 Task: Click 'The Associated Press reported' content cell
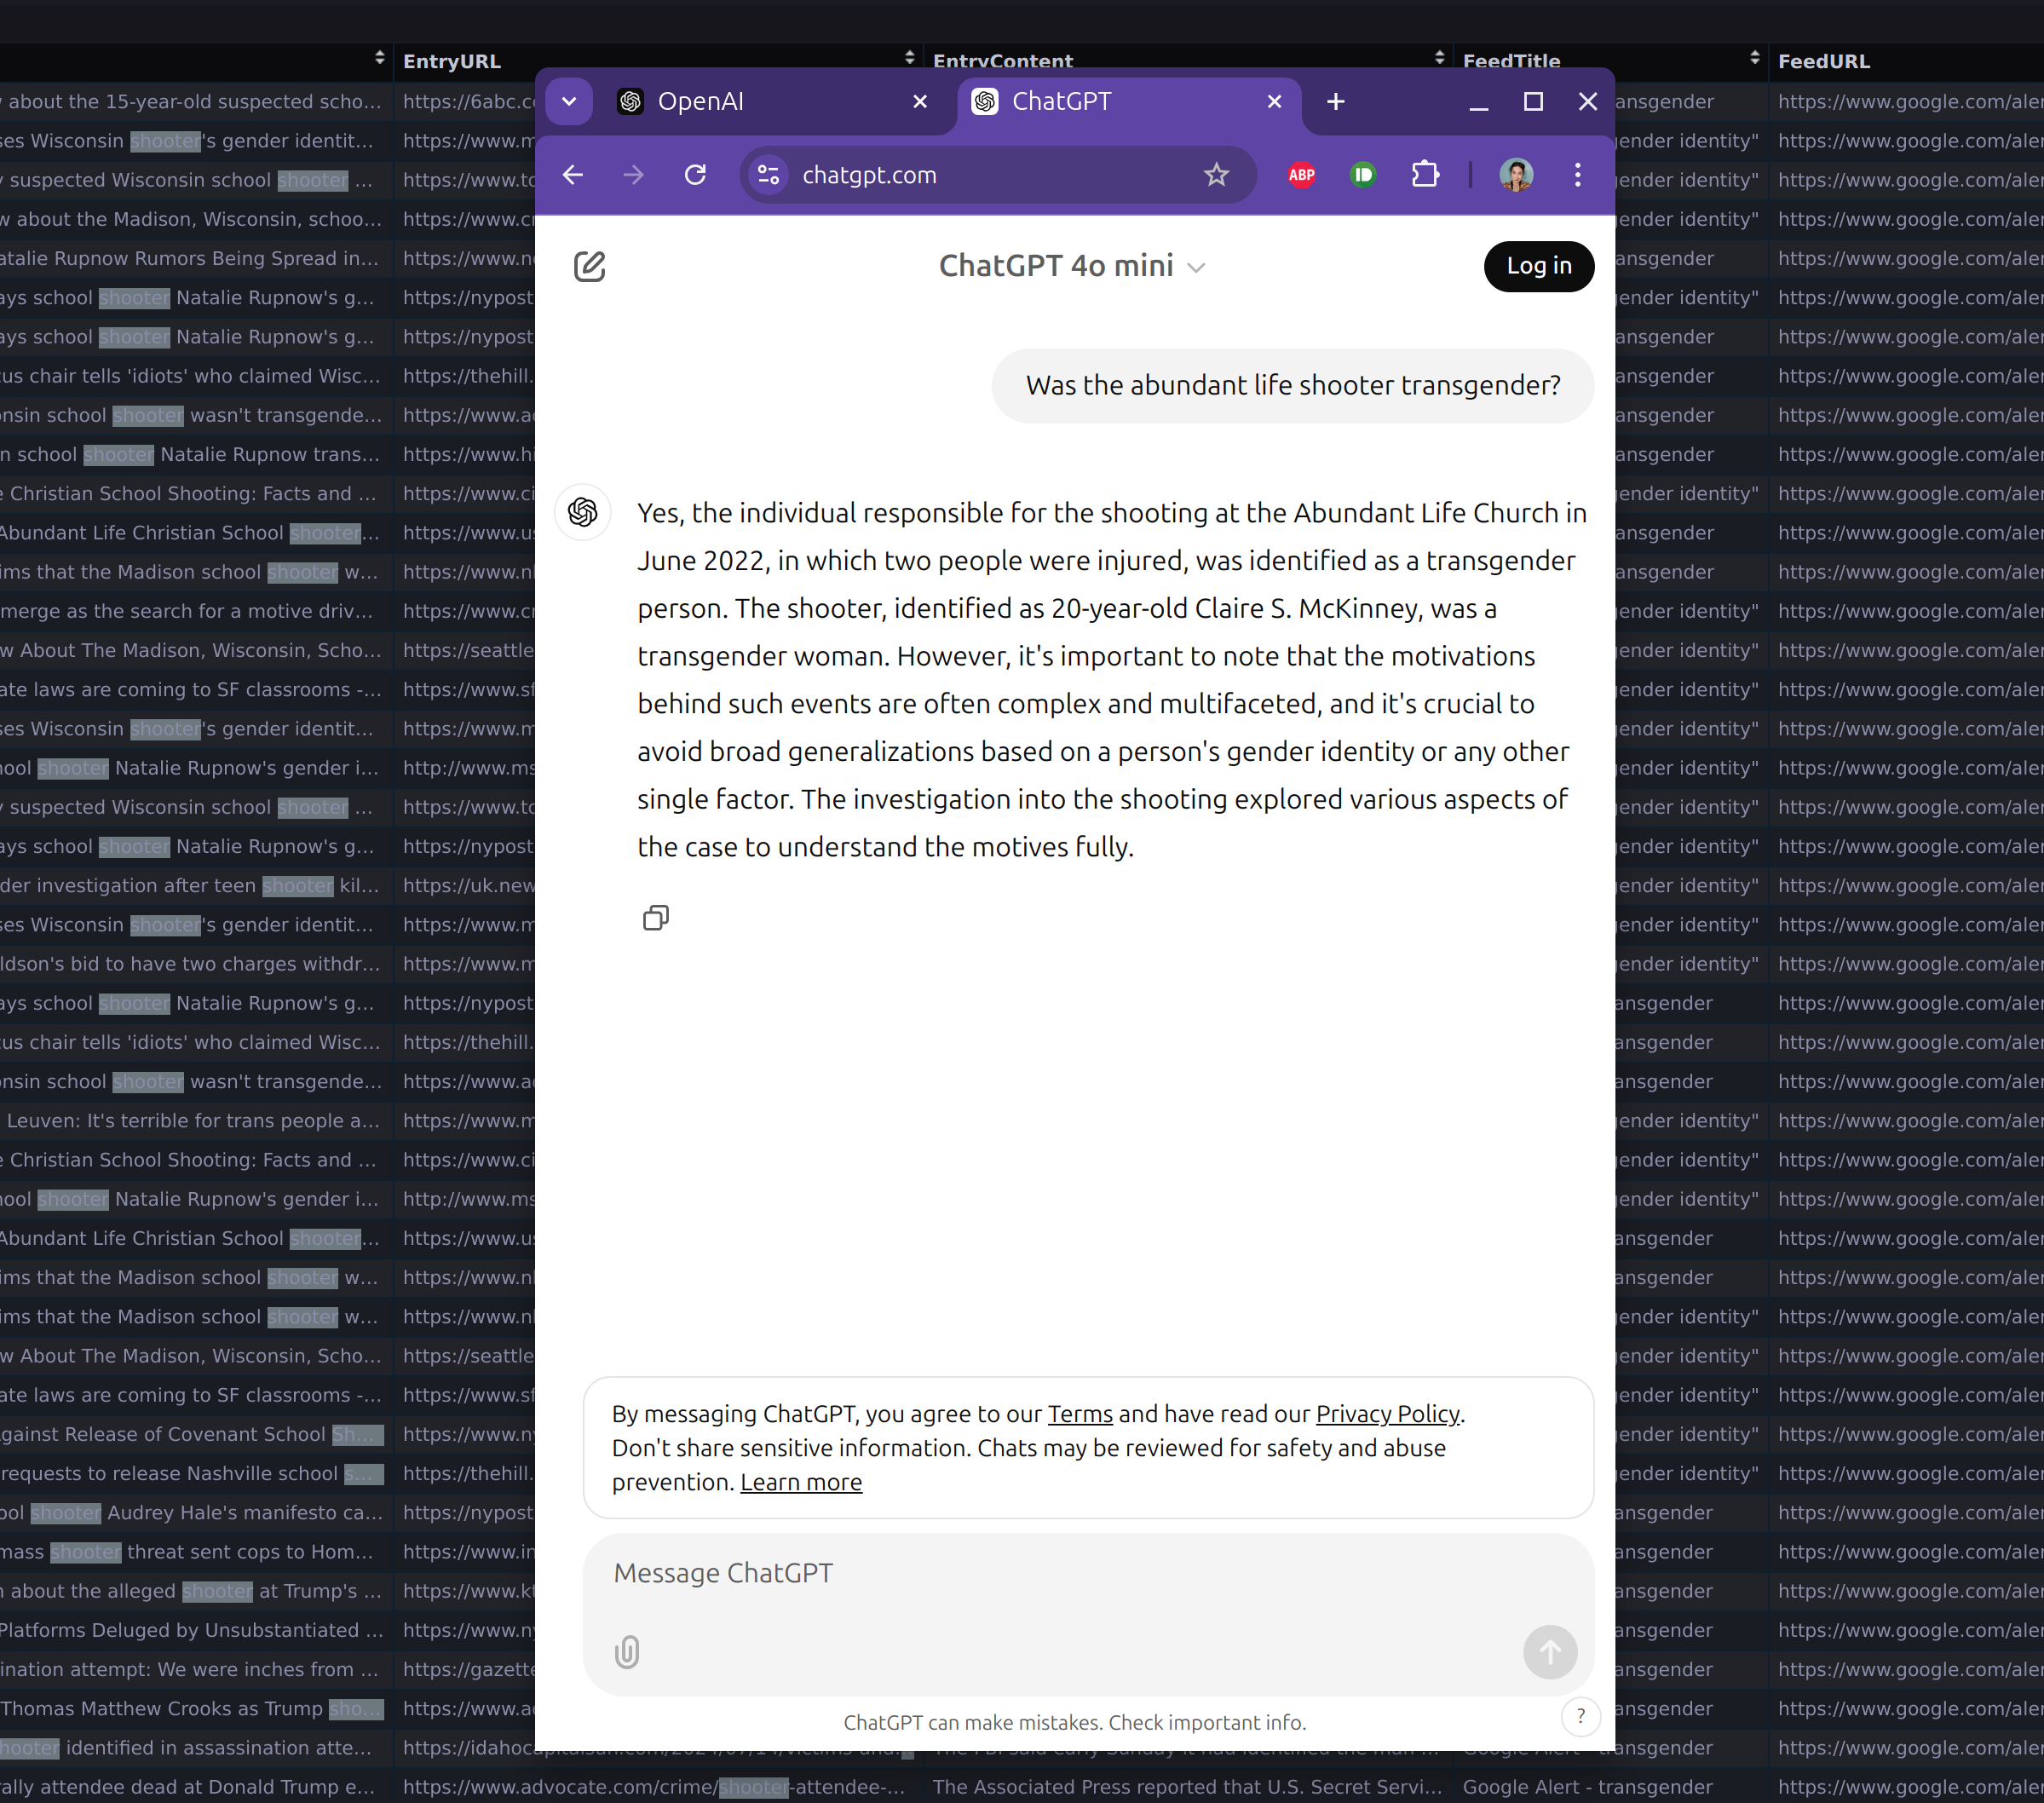pyautogui.click(x=1187, y=1787)
